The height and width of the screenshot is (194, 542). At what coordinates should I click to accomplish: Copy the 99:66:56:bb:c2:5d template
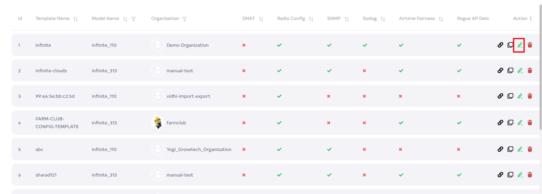(510, 96)
